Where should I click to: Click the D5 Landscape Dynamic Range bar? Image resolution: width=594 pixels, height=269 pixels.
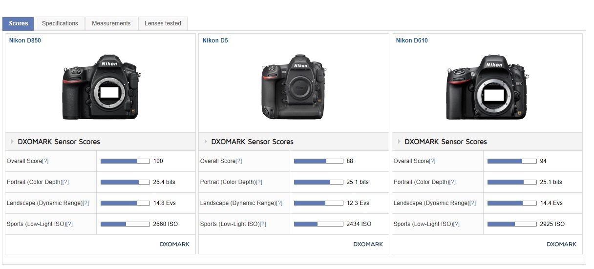coord(318,203)
